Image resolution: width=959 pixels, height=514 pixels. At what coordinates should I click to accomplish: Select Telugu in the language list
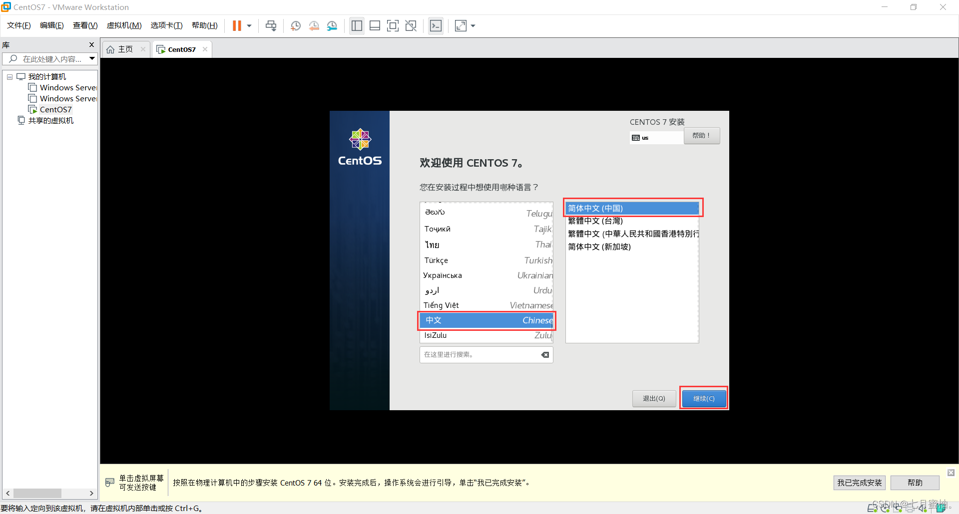pos(486,213)
